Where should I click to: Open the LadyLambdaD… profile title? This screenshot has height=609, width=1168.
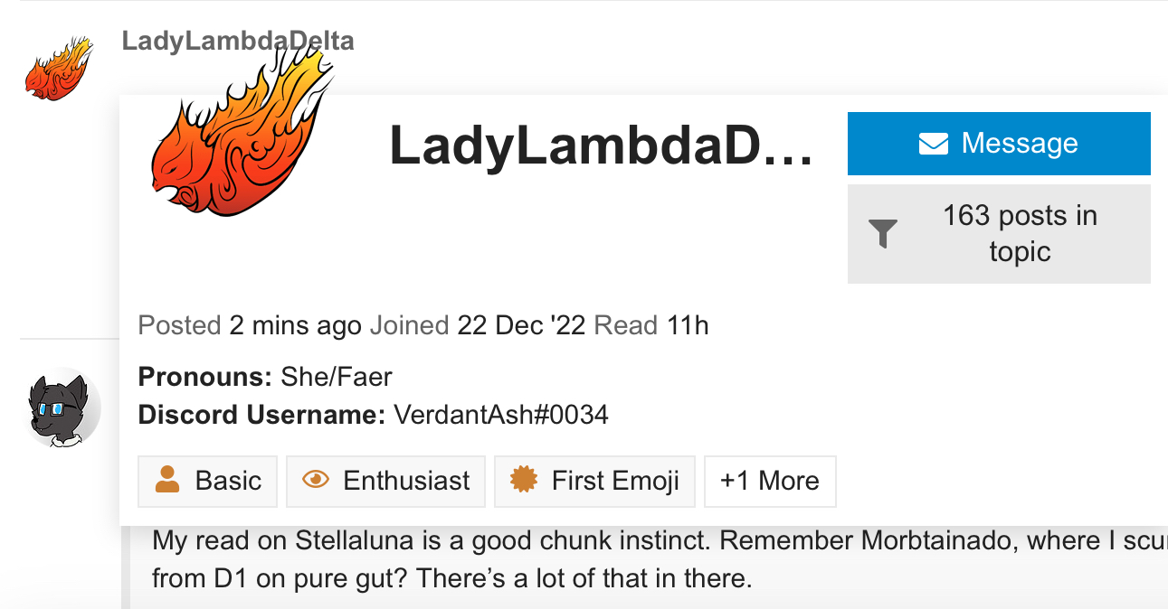(601, 146)
